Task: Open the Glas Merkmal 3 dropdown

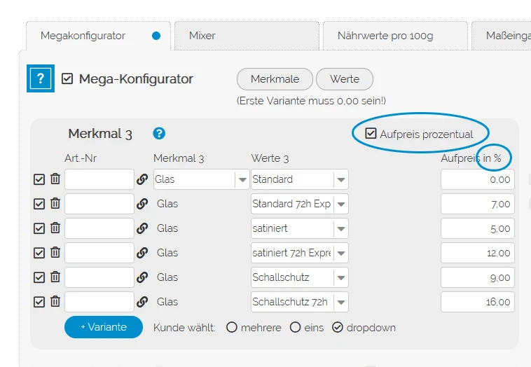Action: pyautogui.click(x=242, y=179)
